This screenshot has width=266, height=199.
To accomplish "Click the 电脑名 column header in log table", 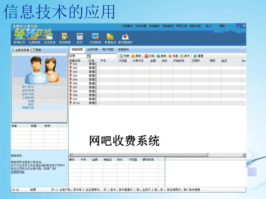I will (x=110, y=160).
